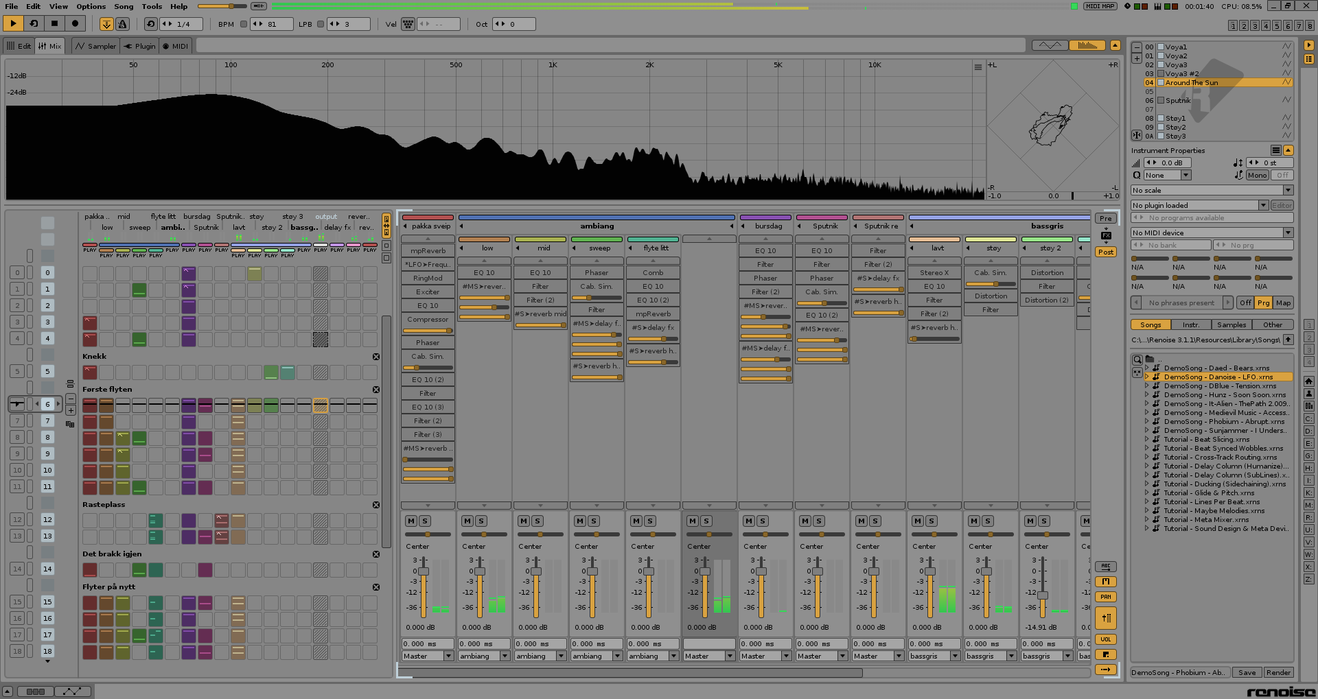Toggle Mono mode for instrument
1318x699 pixels.
pos(1258,176)
